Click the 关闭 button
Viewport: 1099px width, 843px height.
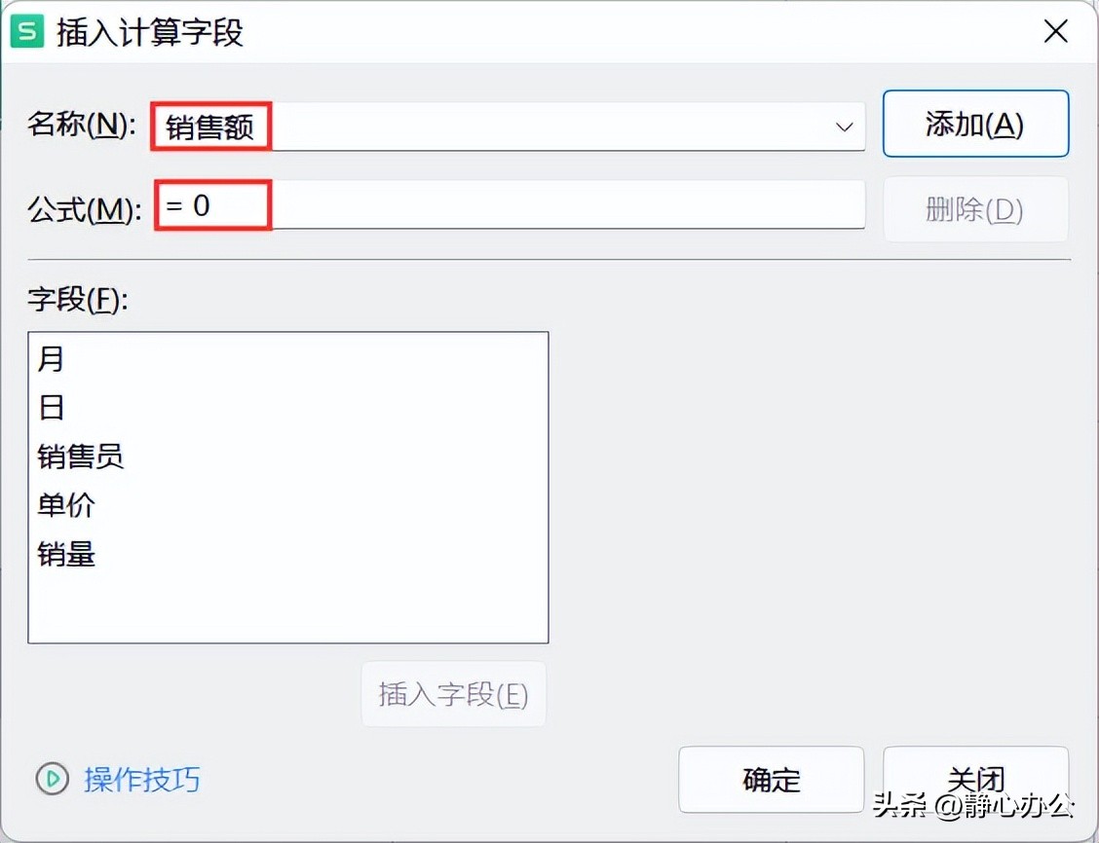click(975, 780)
